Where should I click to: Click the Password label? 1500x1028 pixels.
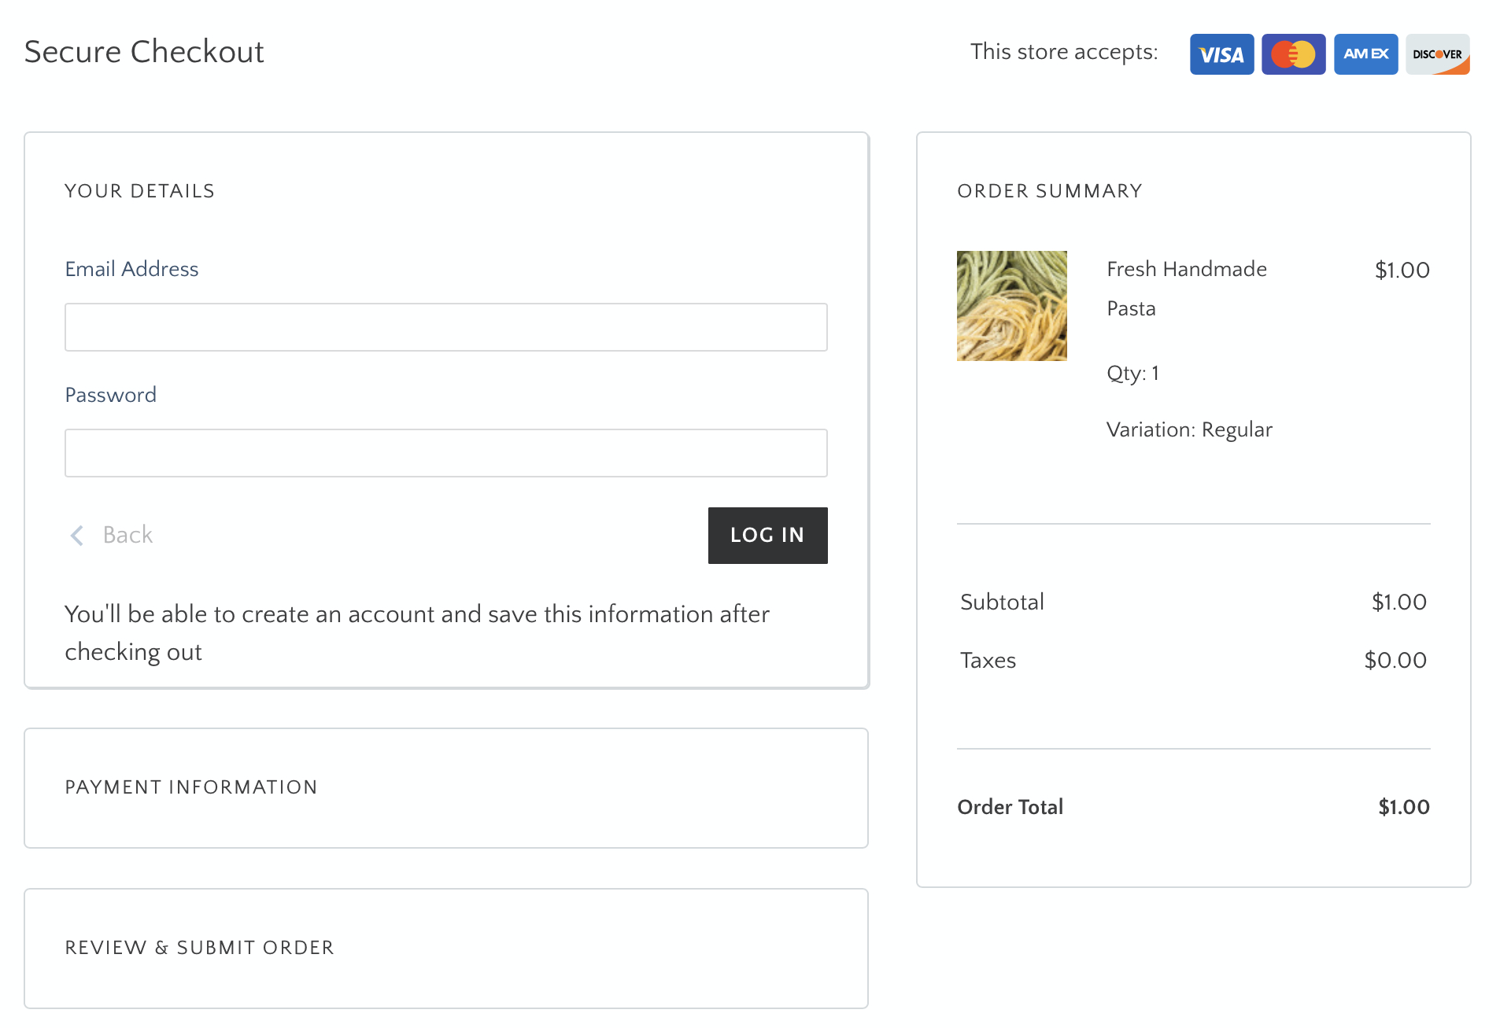click(109, 395)
